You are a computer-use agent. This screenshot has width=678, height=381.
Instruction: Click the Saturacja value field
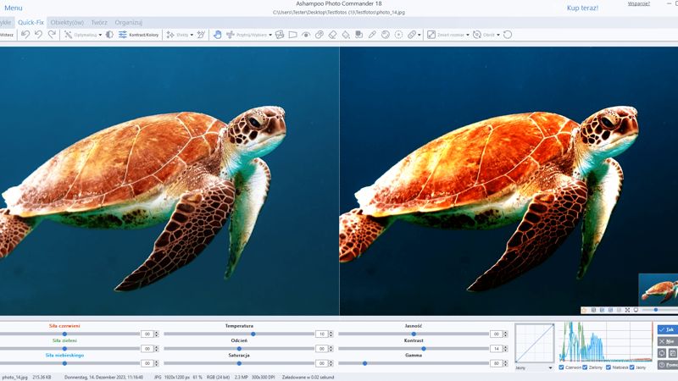321,363
